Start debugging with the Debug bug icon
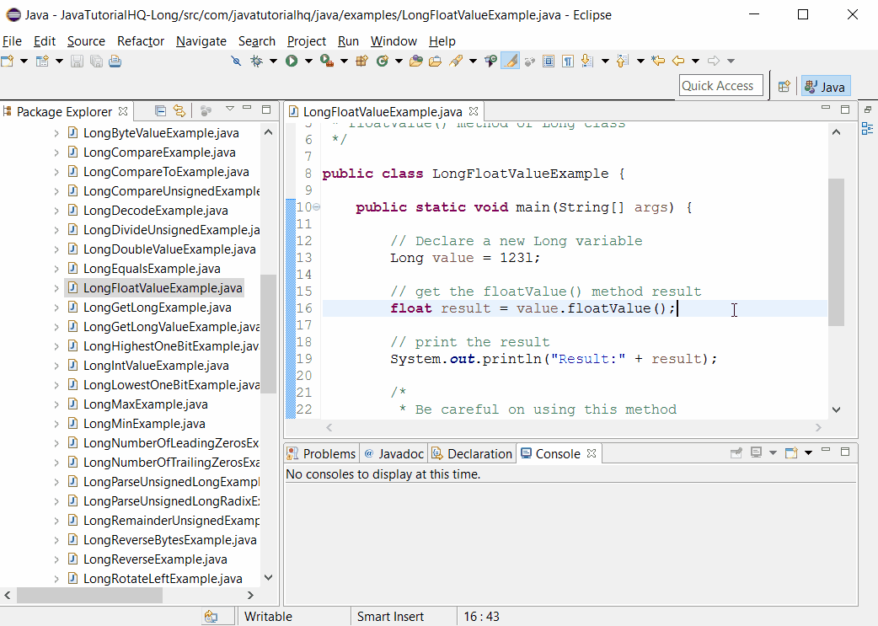This screenshot has width=878, height=626. [x=256, y=61]
